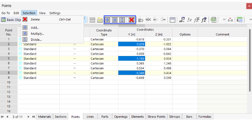Screen dimensions: 252x121
Task: Choose Divide... in the Selection menu
Action: click(52, 39)
